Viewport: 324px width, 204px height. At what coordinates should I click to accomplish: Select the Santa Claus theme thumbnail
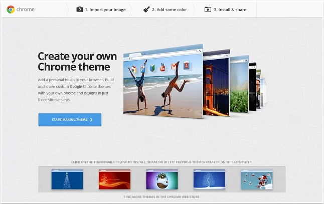(x=257, y=179)
